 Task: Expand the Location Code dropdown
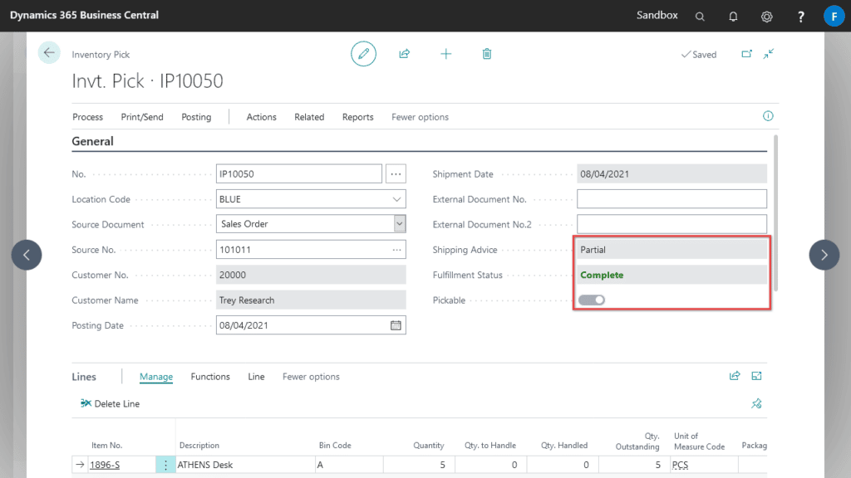[396, 199]
